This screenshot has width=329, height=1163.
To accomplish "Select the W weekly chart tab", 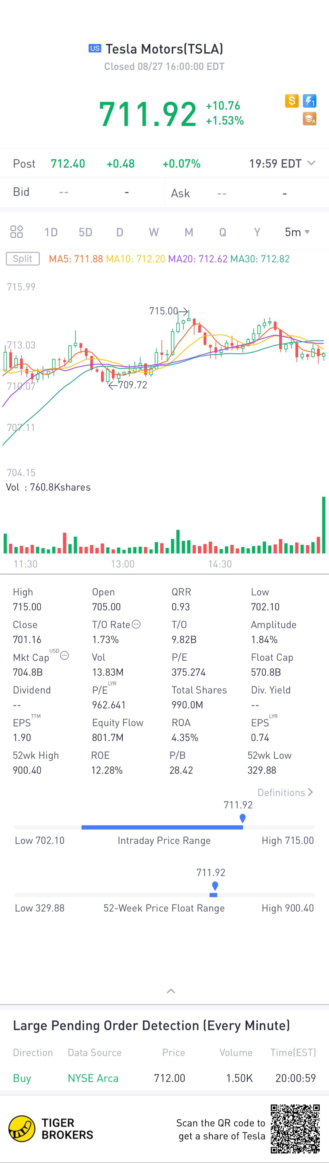I will click(154, 232).
